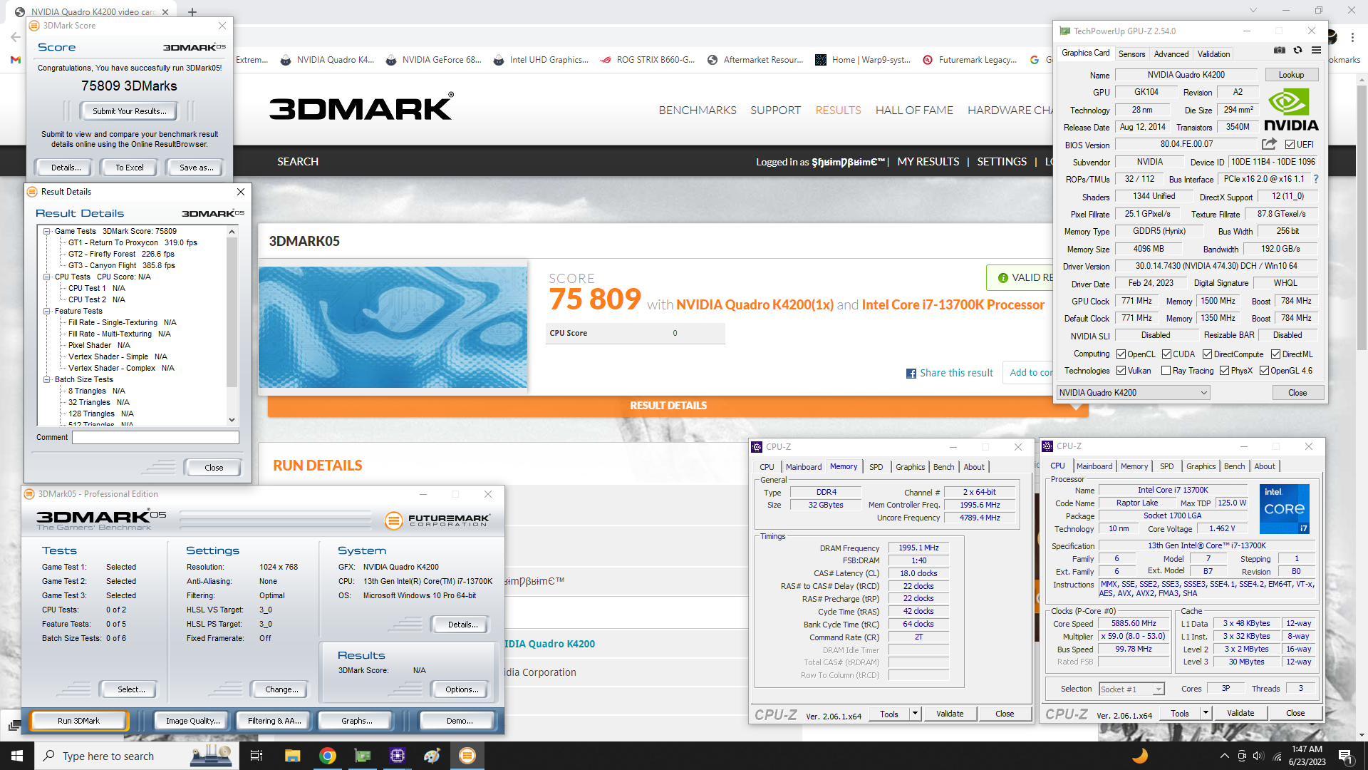Toggle the OpenGL 4.6 checkbox
This screenshot has height=770, width=1368.
[x=1264, y=371]
